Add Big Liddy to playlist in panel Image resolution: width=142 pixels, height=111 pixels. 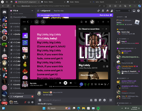point(107,66)
